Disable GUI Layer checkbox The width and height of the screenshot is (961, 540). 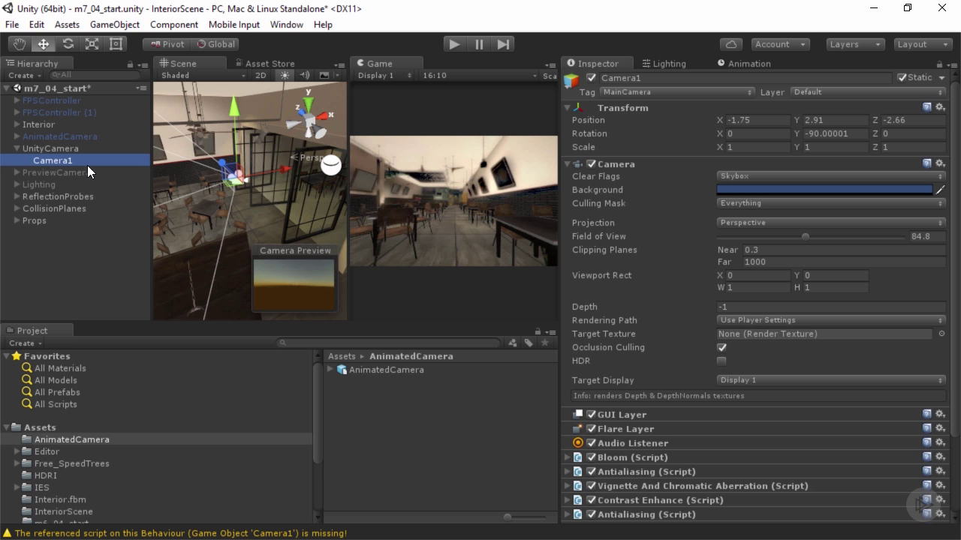click(591, 415)
